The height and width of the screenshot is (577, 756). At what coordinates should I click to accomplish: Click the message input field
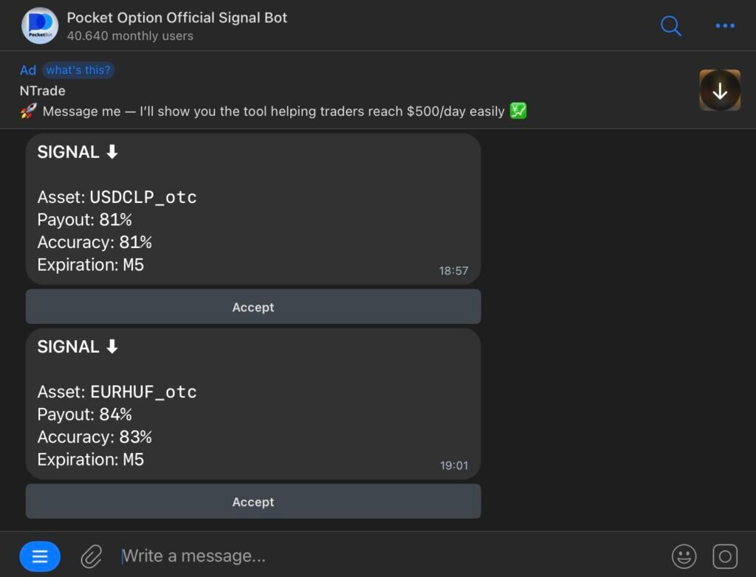click(x=295, y=556)
